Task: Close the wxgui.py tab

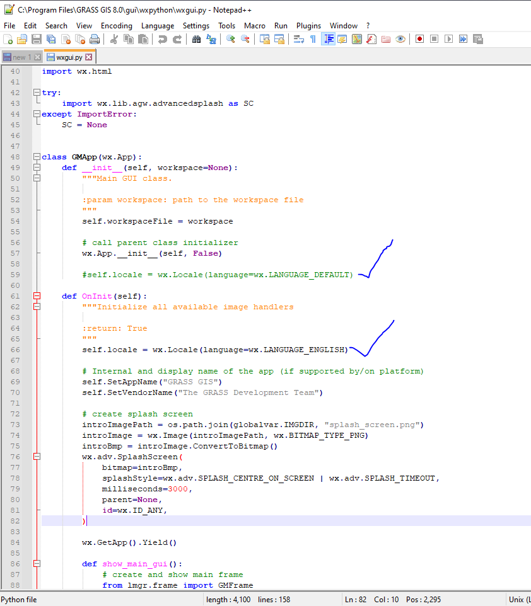Action: coord(89,57)
